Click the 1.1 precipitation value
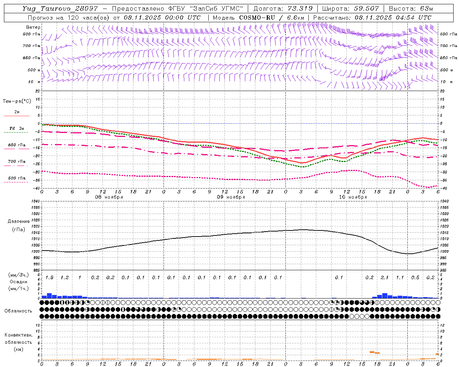Viewport: 459px width, 367px height. 400,278
